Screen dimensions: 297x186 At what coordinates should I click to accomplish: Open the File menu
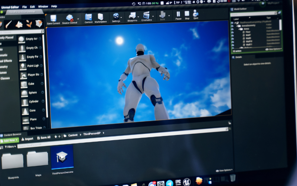click(x=25, y=7)
